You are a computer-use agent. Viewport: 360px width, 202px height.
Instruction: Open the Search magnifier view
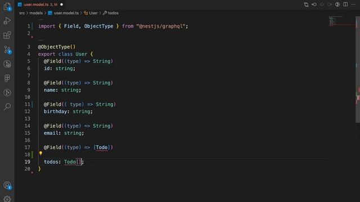pos(7,107)
